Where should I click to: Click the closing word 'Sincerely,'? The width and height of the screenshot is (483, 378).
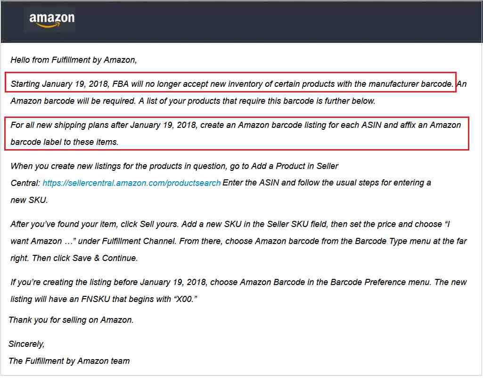[26, 344]
